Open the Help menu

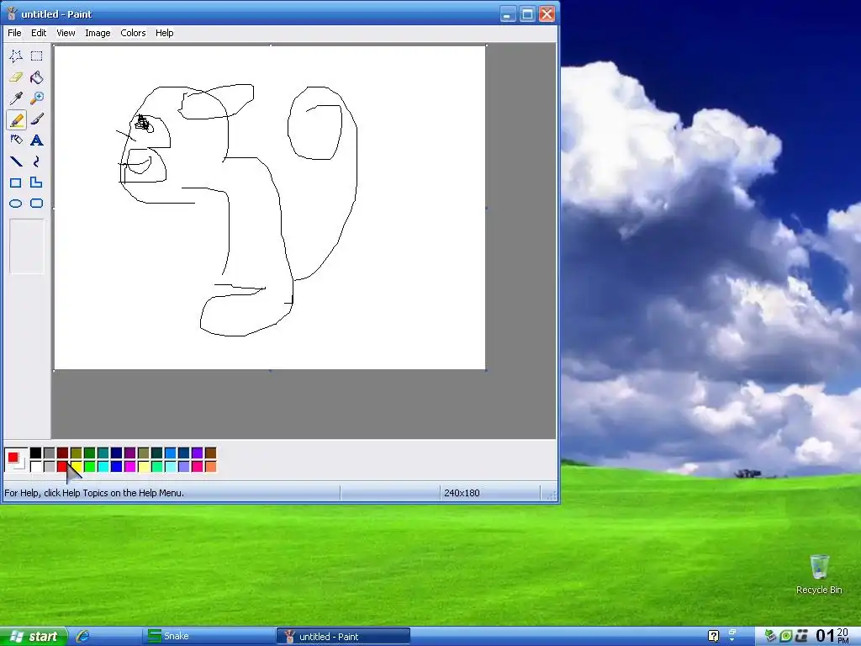(x=164, y=33)
